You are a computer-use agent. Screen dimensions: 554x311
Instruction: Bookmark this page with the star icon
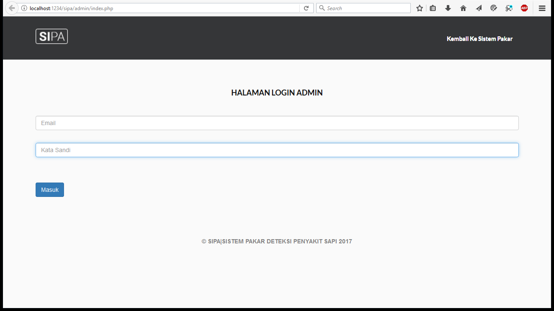point(419,8)
